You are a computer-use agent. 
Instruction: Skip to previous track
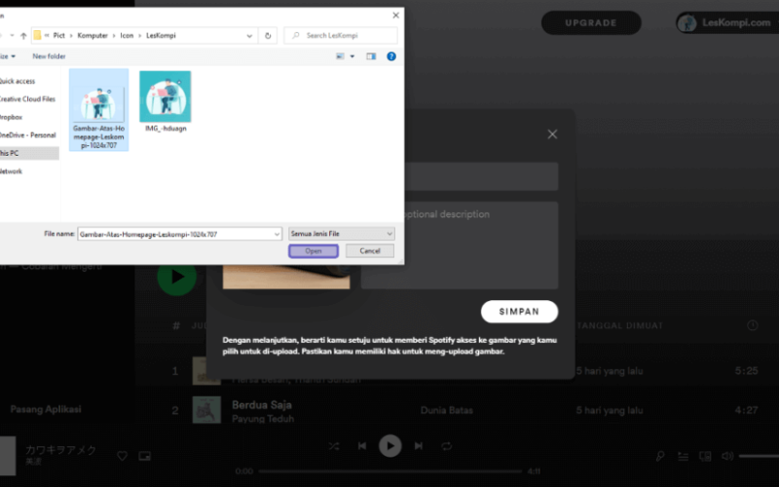361,446
